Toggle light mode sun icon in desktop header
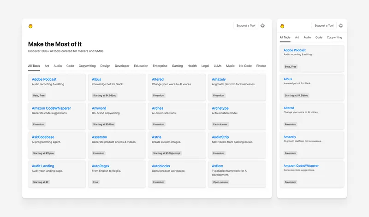Image resolution: width=369 pixels, height=217 pixels. tap(263, 26)
